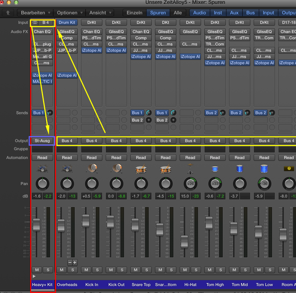
Task: Mute the Heavy+ Kit channel
Action: 37,270
